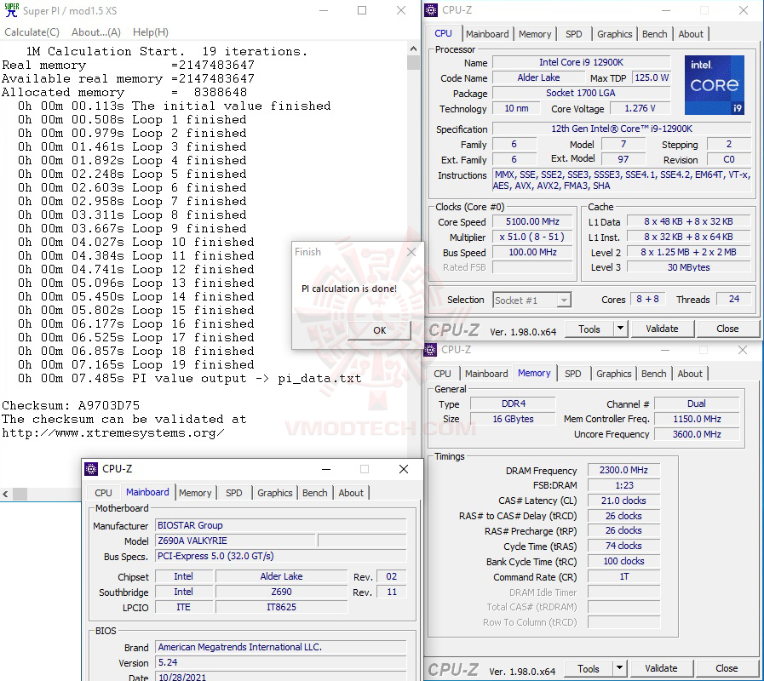Click the Z690A VALKYRIE model field
The image size is (764, 681).
(235, 541)
